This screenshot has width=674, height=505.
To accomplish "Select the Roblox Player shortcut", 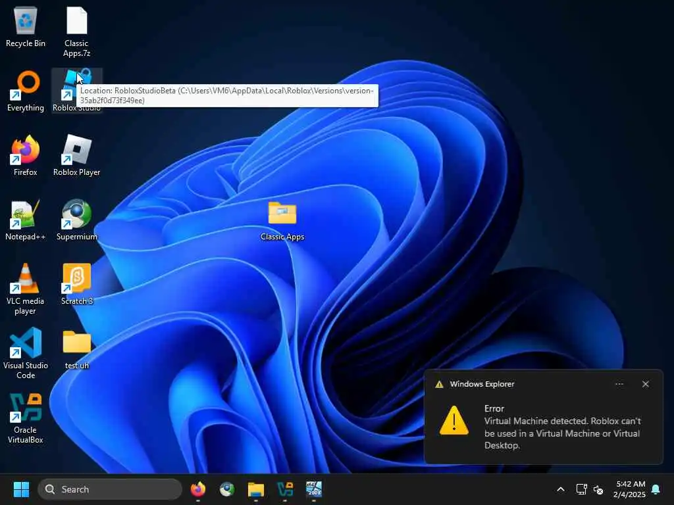I will click(76, 155).
